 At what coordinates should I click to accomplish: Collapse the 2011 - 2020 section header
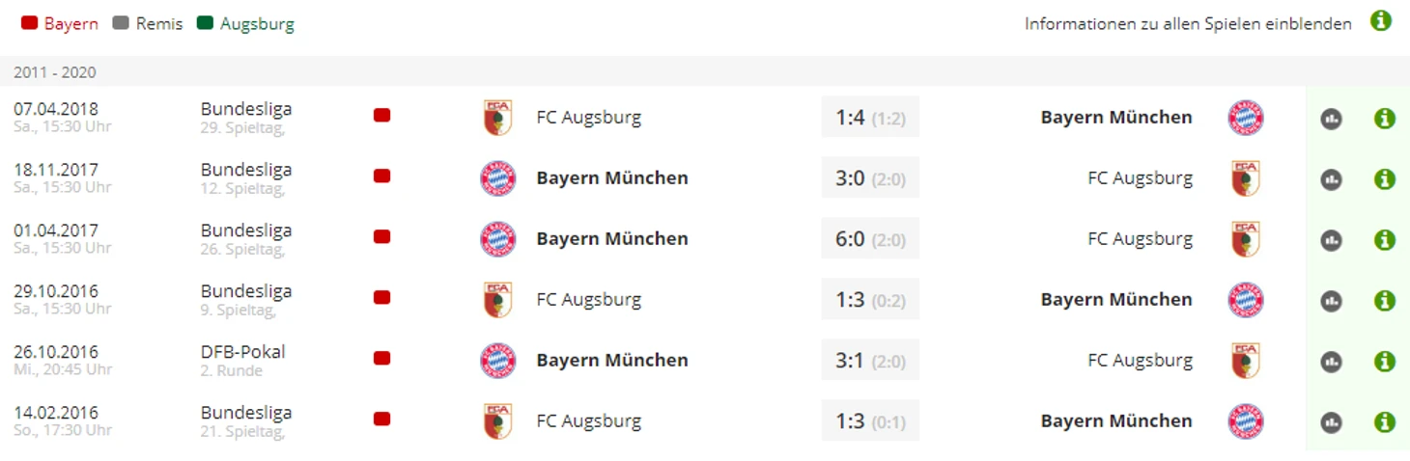pyautogui.click(x=705, y=72)
